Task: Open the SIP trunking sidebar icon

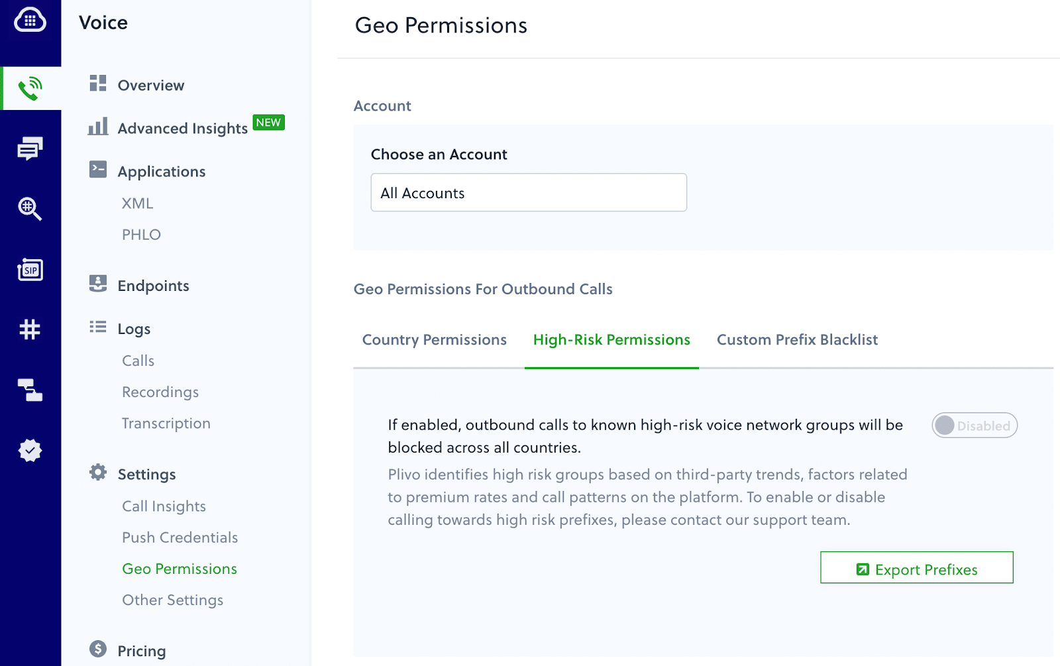Action: 30,270
